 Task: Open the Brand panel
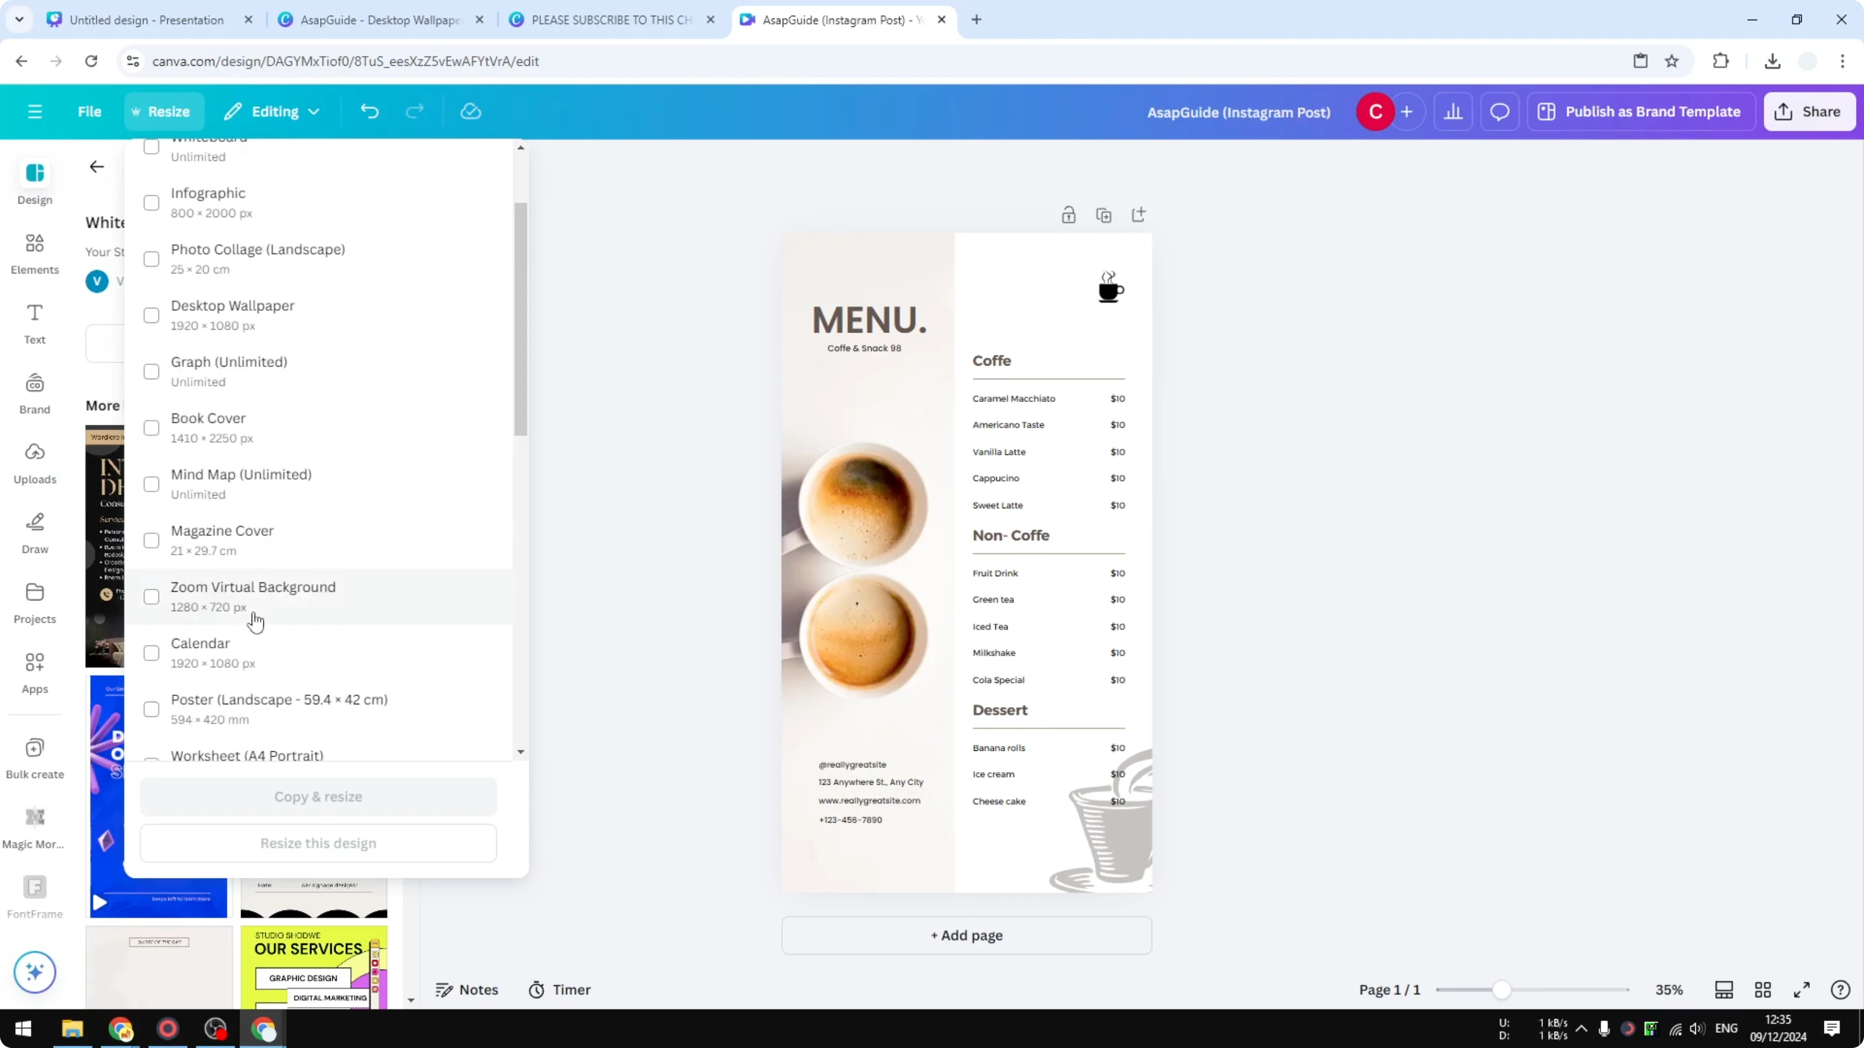click(35, 393)
